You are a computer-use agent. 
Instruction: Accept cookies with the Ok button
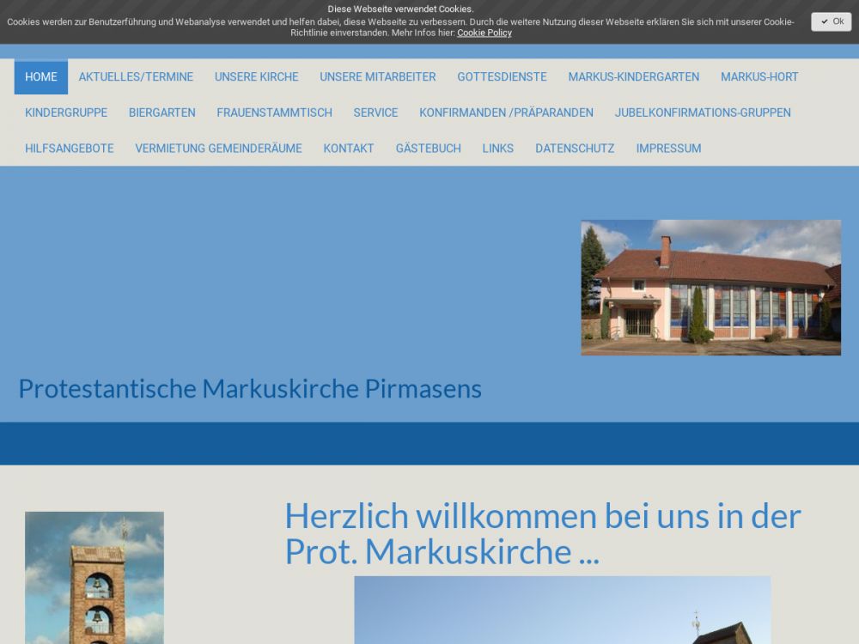831,21
